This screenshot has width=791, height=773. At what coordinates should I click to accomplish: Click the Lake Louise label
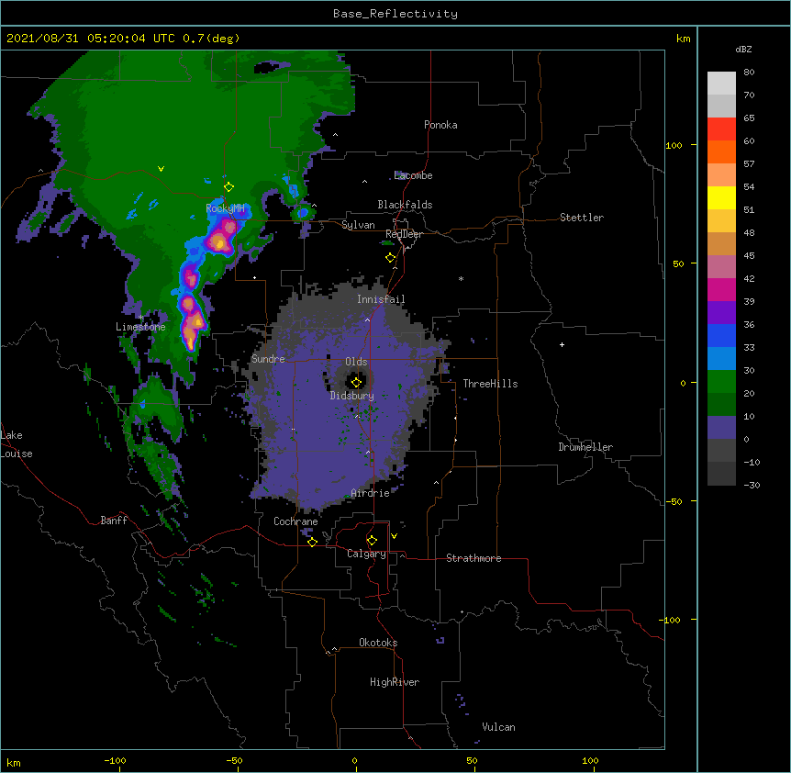click(17, 444)
